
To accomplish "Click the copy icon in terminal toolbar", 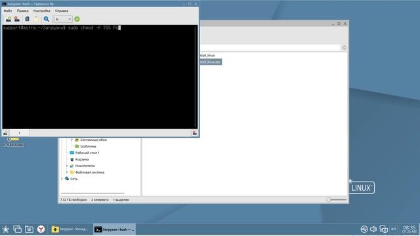I will [27, 19].
